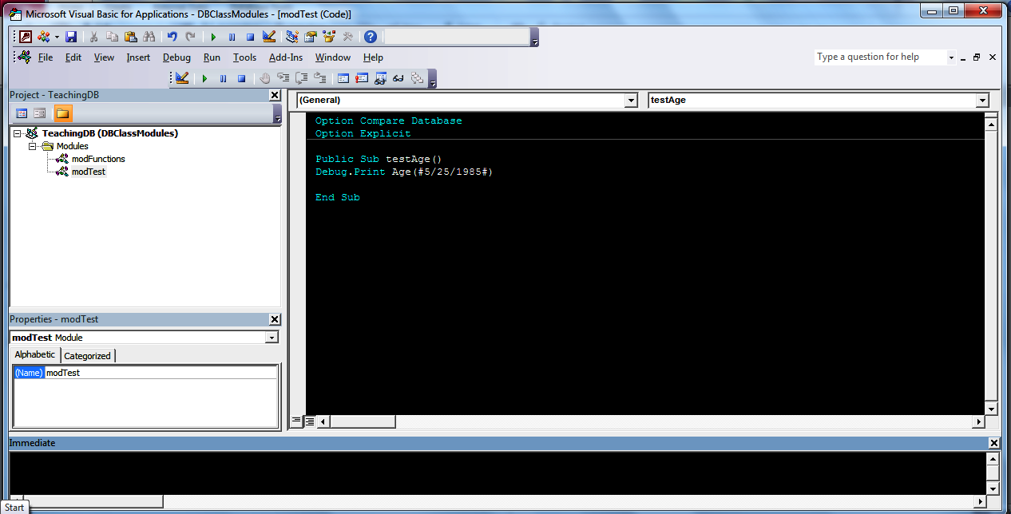Open the Insert Module dropdown arrow
Screen dimensions: 1011x514
point(57,37)
